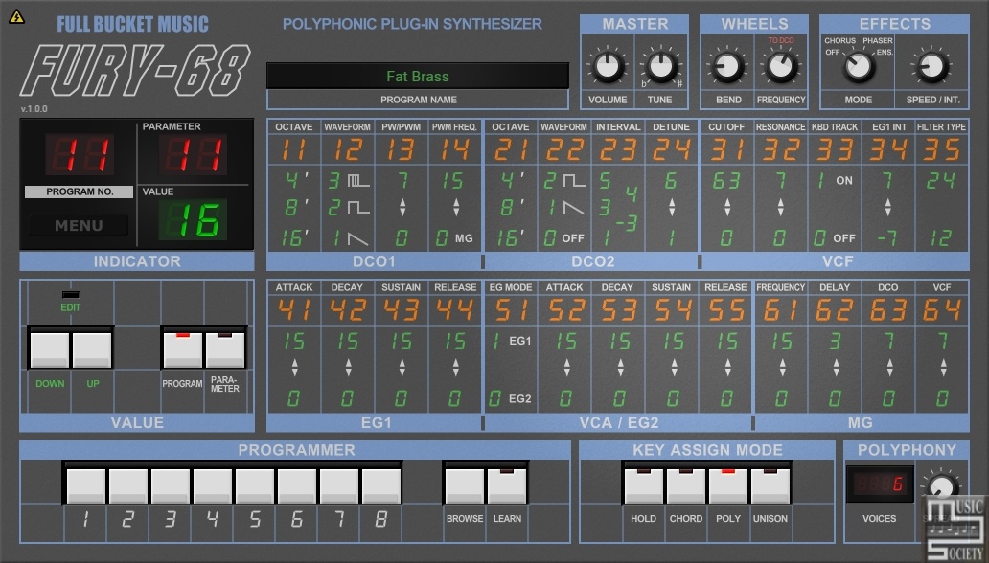Select parameter 33 KBD Track
This screenshot has height=563, width=989.
tap(835, 150)
